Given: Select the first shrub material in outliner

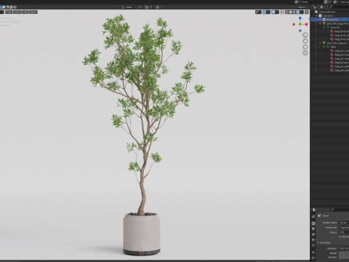Looking at the screenshot, I should pos(341,31).
